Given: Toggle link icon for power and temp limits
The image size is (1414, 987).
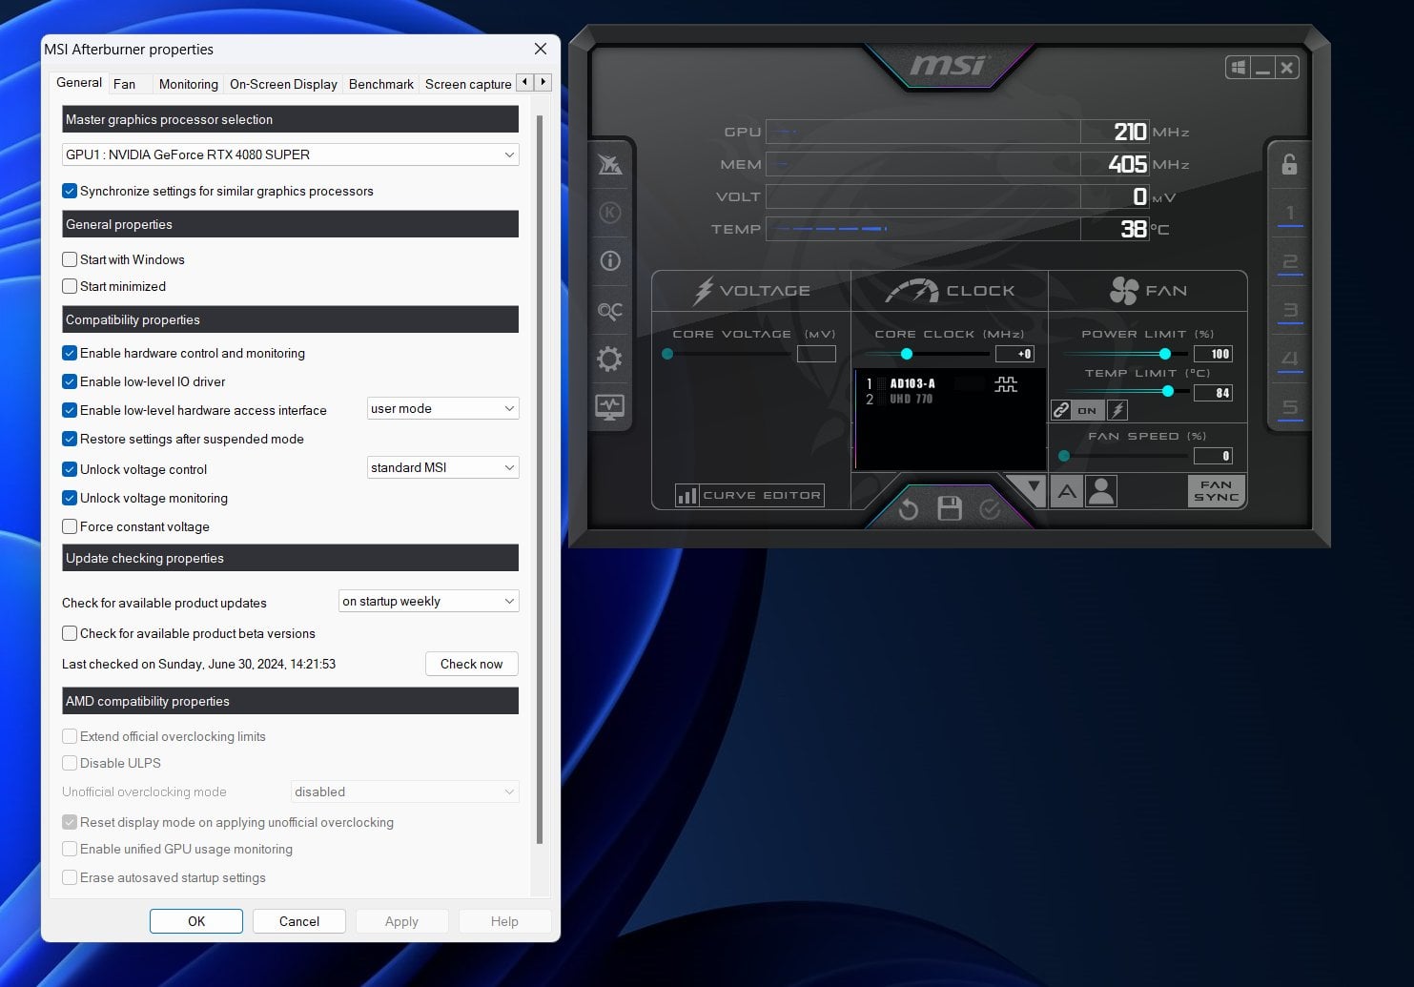Looking at the screenshot, I should pyautogui.click(x=1061, y=410).
